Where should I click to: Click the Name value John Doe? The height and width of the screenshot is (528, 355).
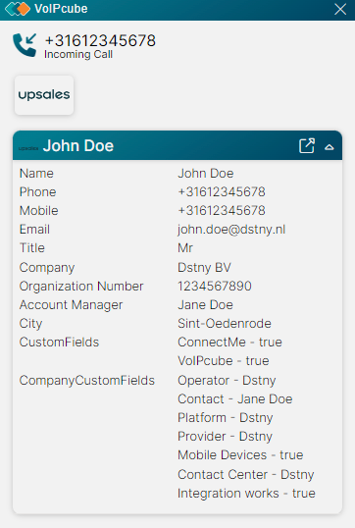pyautogui.click(x=206, y=174)
